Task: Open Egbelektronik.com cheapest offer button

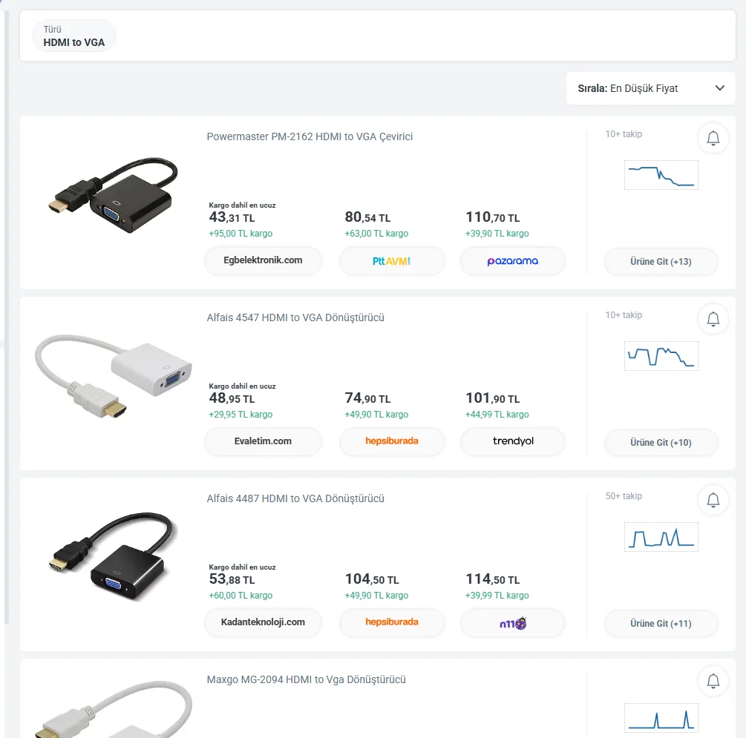Action: point(263,261)
